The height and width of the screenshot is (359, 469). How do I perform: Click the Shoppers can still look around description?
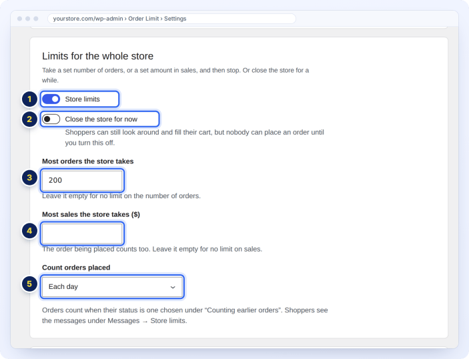coord(194,137)
